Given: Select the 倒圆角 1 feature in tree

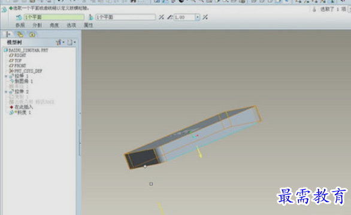Looking at the screenshot, I should [22, 81].
